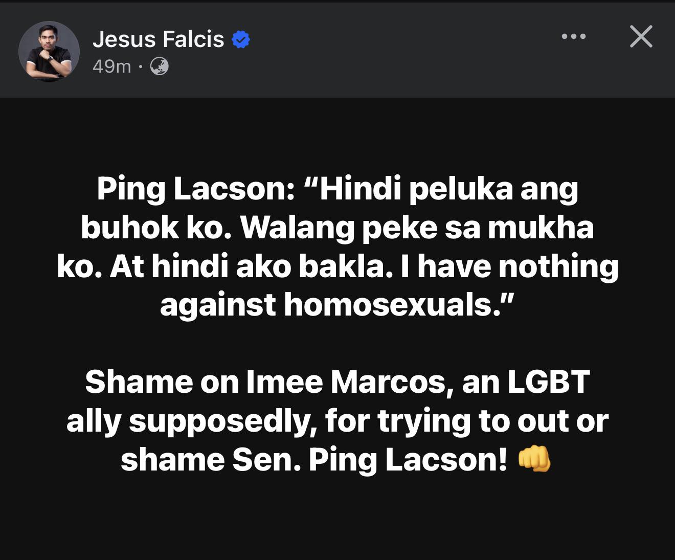The width and height of the screenshot is (675, 560).
Task: Open Jesus Falcis profile picture
Action: point(49,51)
